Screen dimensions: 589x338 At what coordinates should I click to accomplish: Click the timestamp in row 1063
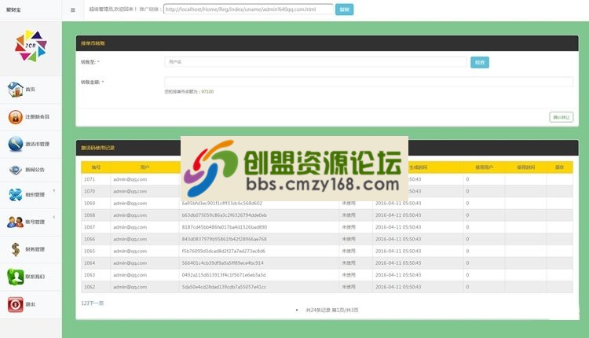[398, 275]
